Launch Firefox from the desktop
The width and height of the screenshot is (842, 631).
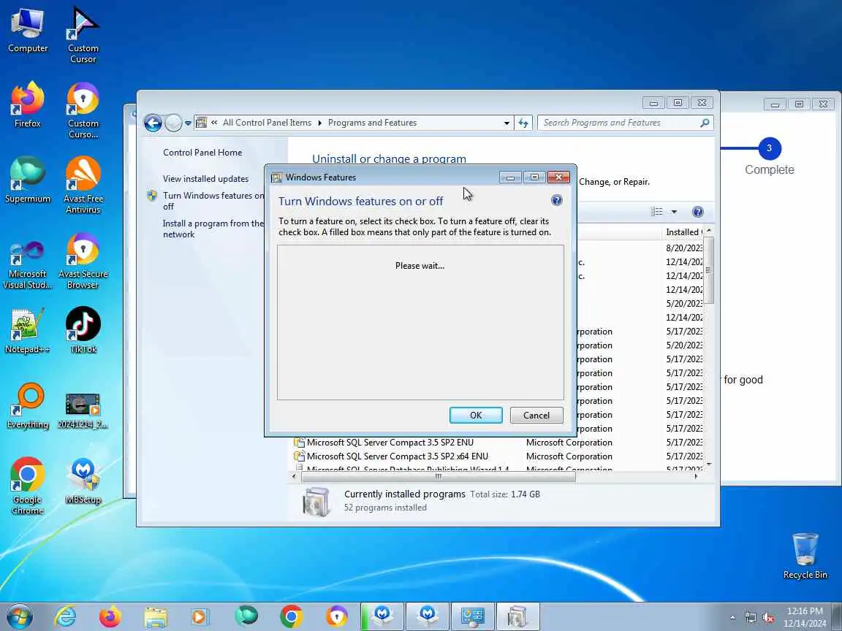pos(27,105)
